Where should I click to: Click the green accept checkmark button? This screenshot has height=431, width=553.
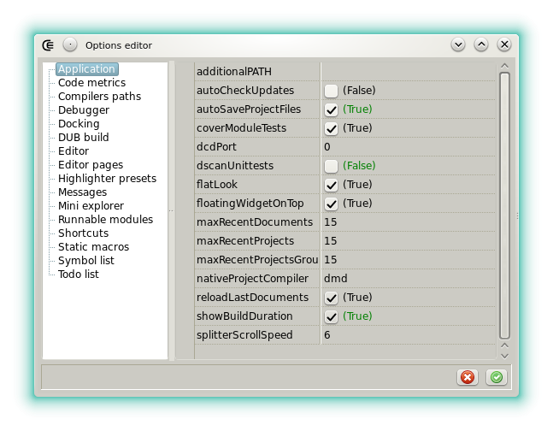coord(496,377)
